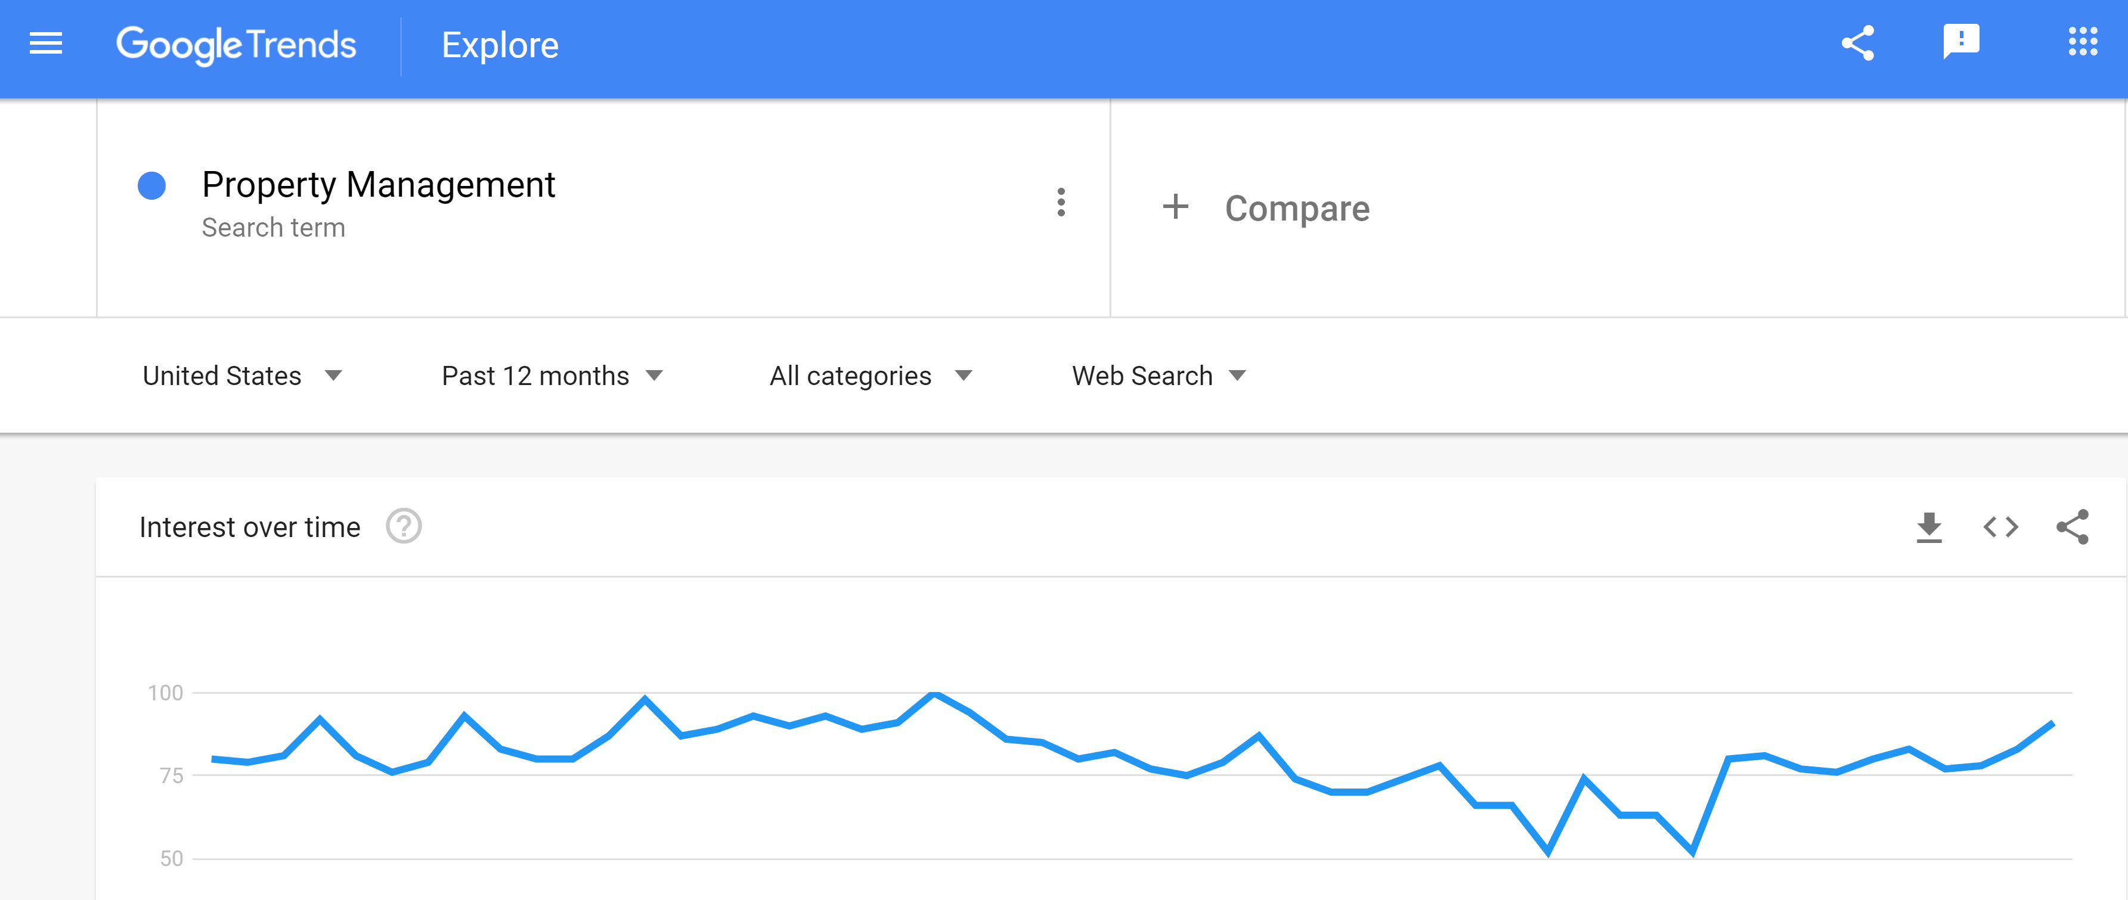The image size is (2128, 900).
Task: Expand the Past 12 months time range dropdown
Action: tap(550, 376)
